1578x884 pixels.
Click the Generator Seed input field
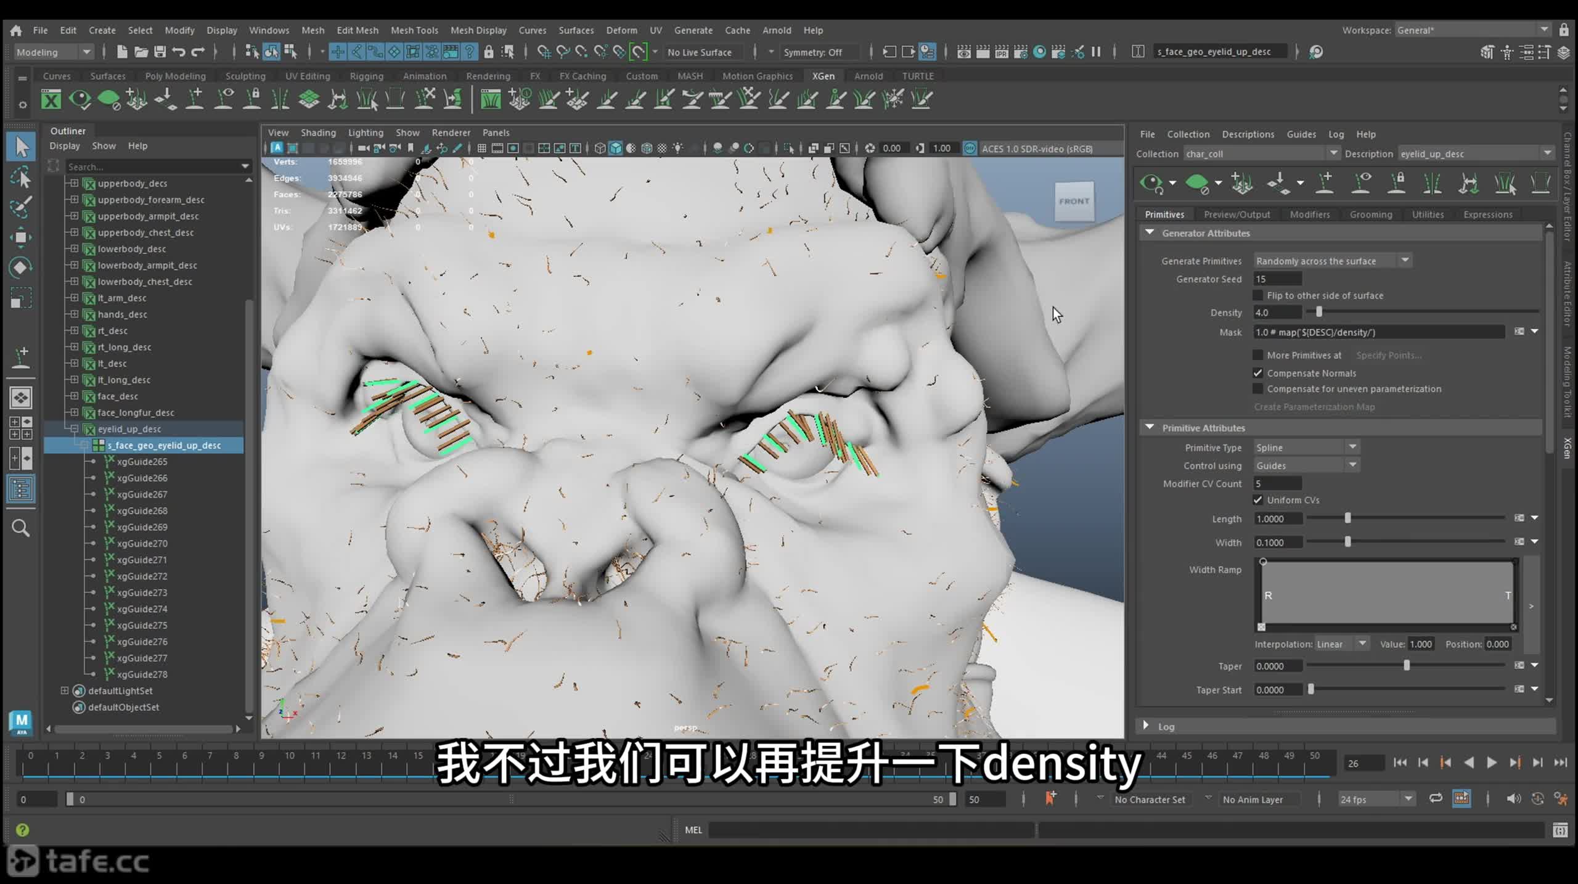click(1278, 279)
